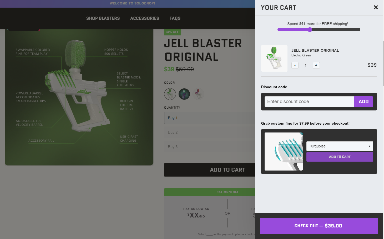Screen dimensions: 384x239
Task: Select the pink blaster color swatch
Action: pos(198,94)
